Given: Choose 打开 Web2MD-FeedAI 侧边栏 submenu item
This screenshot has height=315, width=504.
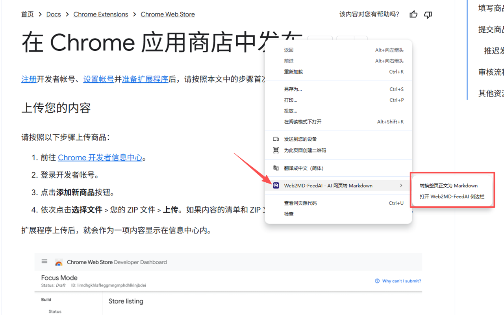Looking at the screenshot, I should click(452, 196).
